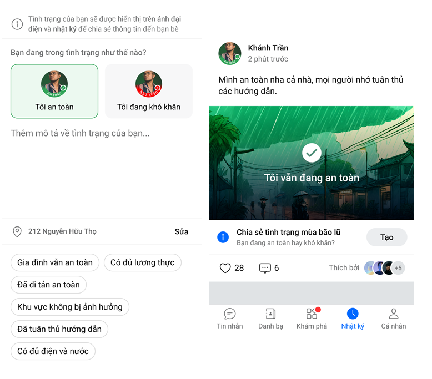Open the Tin nhắn messages tab
Screen dimensions: 432x379
[x=230, y=319]
